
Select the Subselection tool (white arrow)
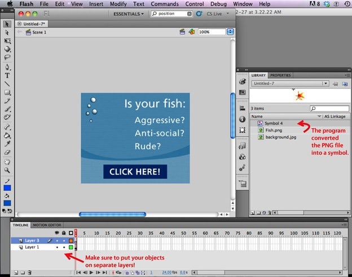click(x=7, y=33)
